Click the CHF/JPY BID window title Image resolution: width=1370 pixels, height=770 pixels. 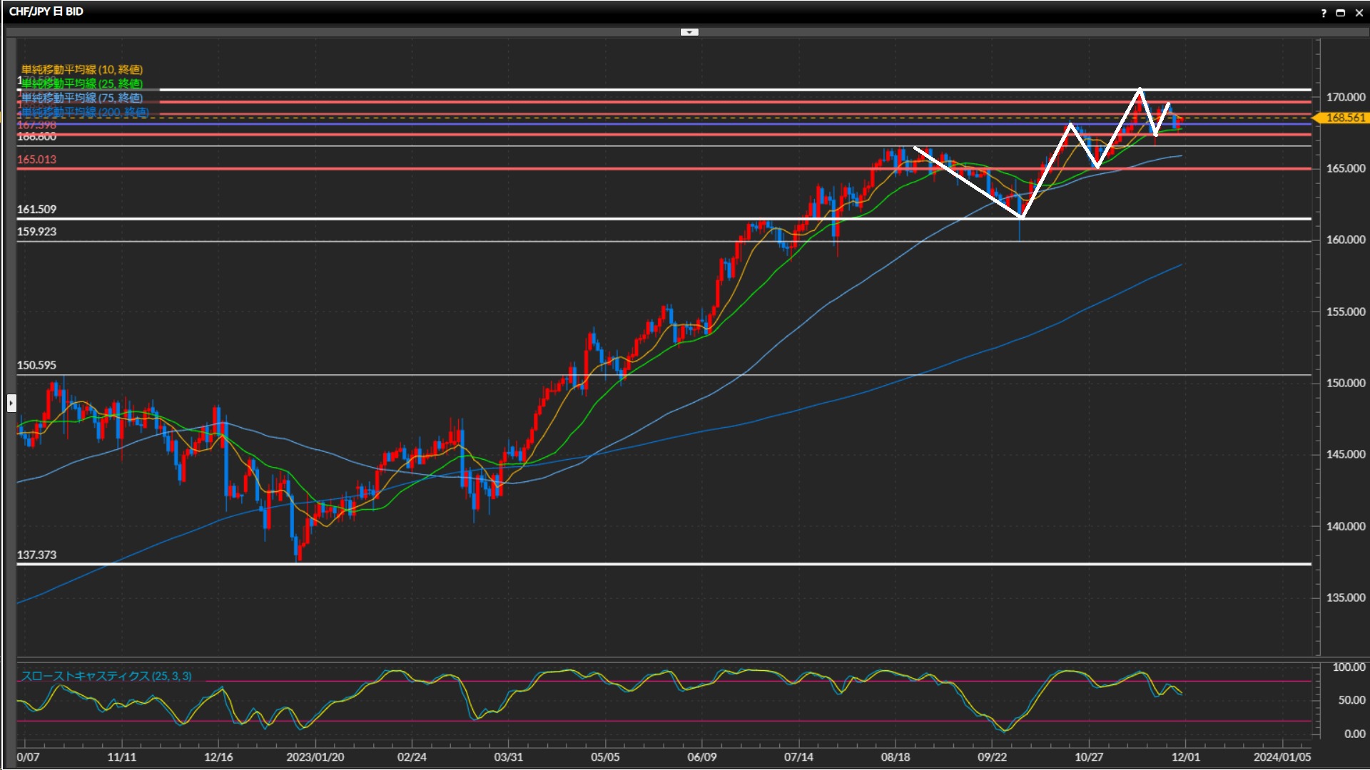point(46,11)
